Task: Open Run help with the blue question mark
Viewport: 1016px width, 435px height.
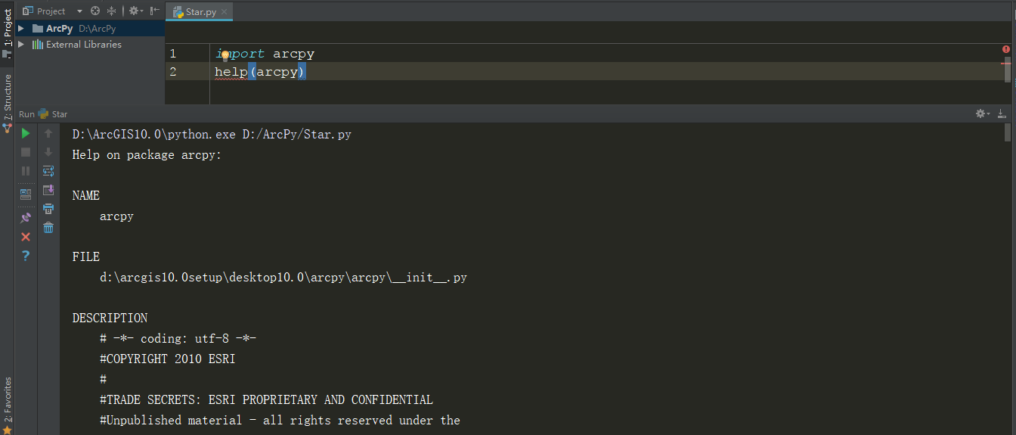Action: coord(26,256)
